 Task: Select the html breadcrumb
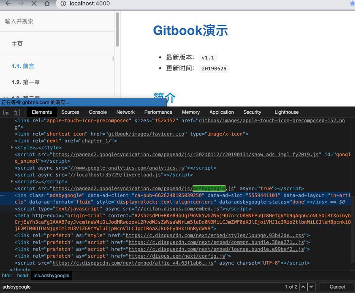click(7, 276)
